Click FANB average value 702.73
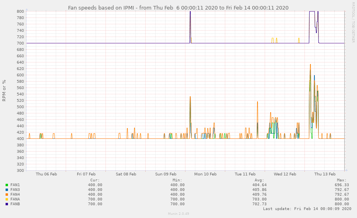Image resolution: width=357 pixels, height=218 pixels. pyautogui.click(x=259, y=204)
